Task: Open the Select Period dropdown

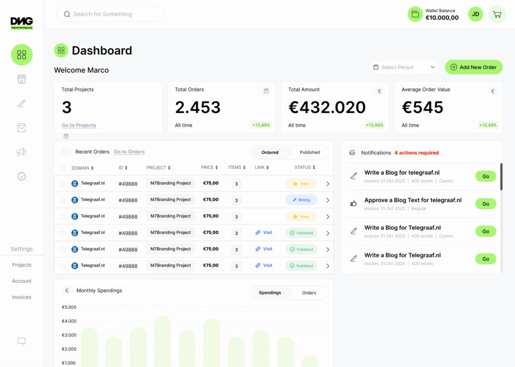Action: (x=404, y=67)
